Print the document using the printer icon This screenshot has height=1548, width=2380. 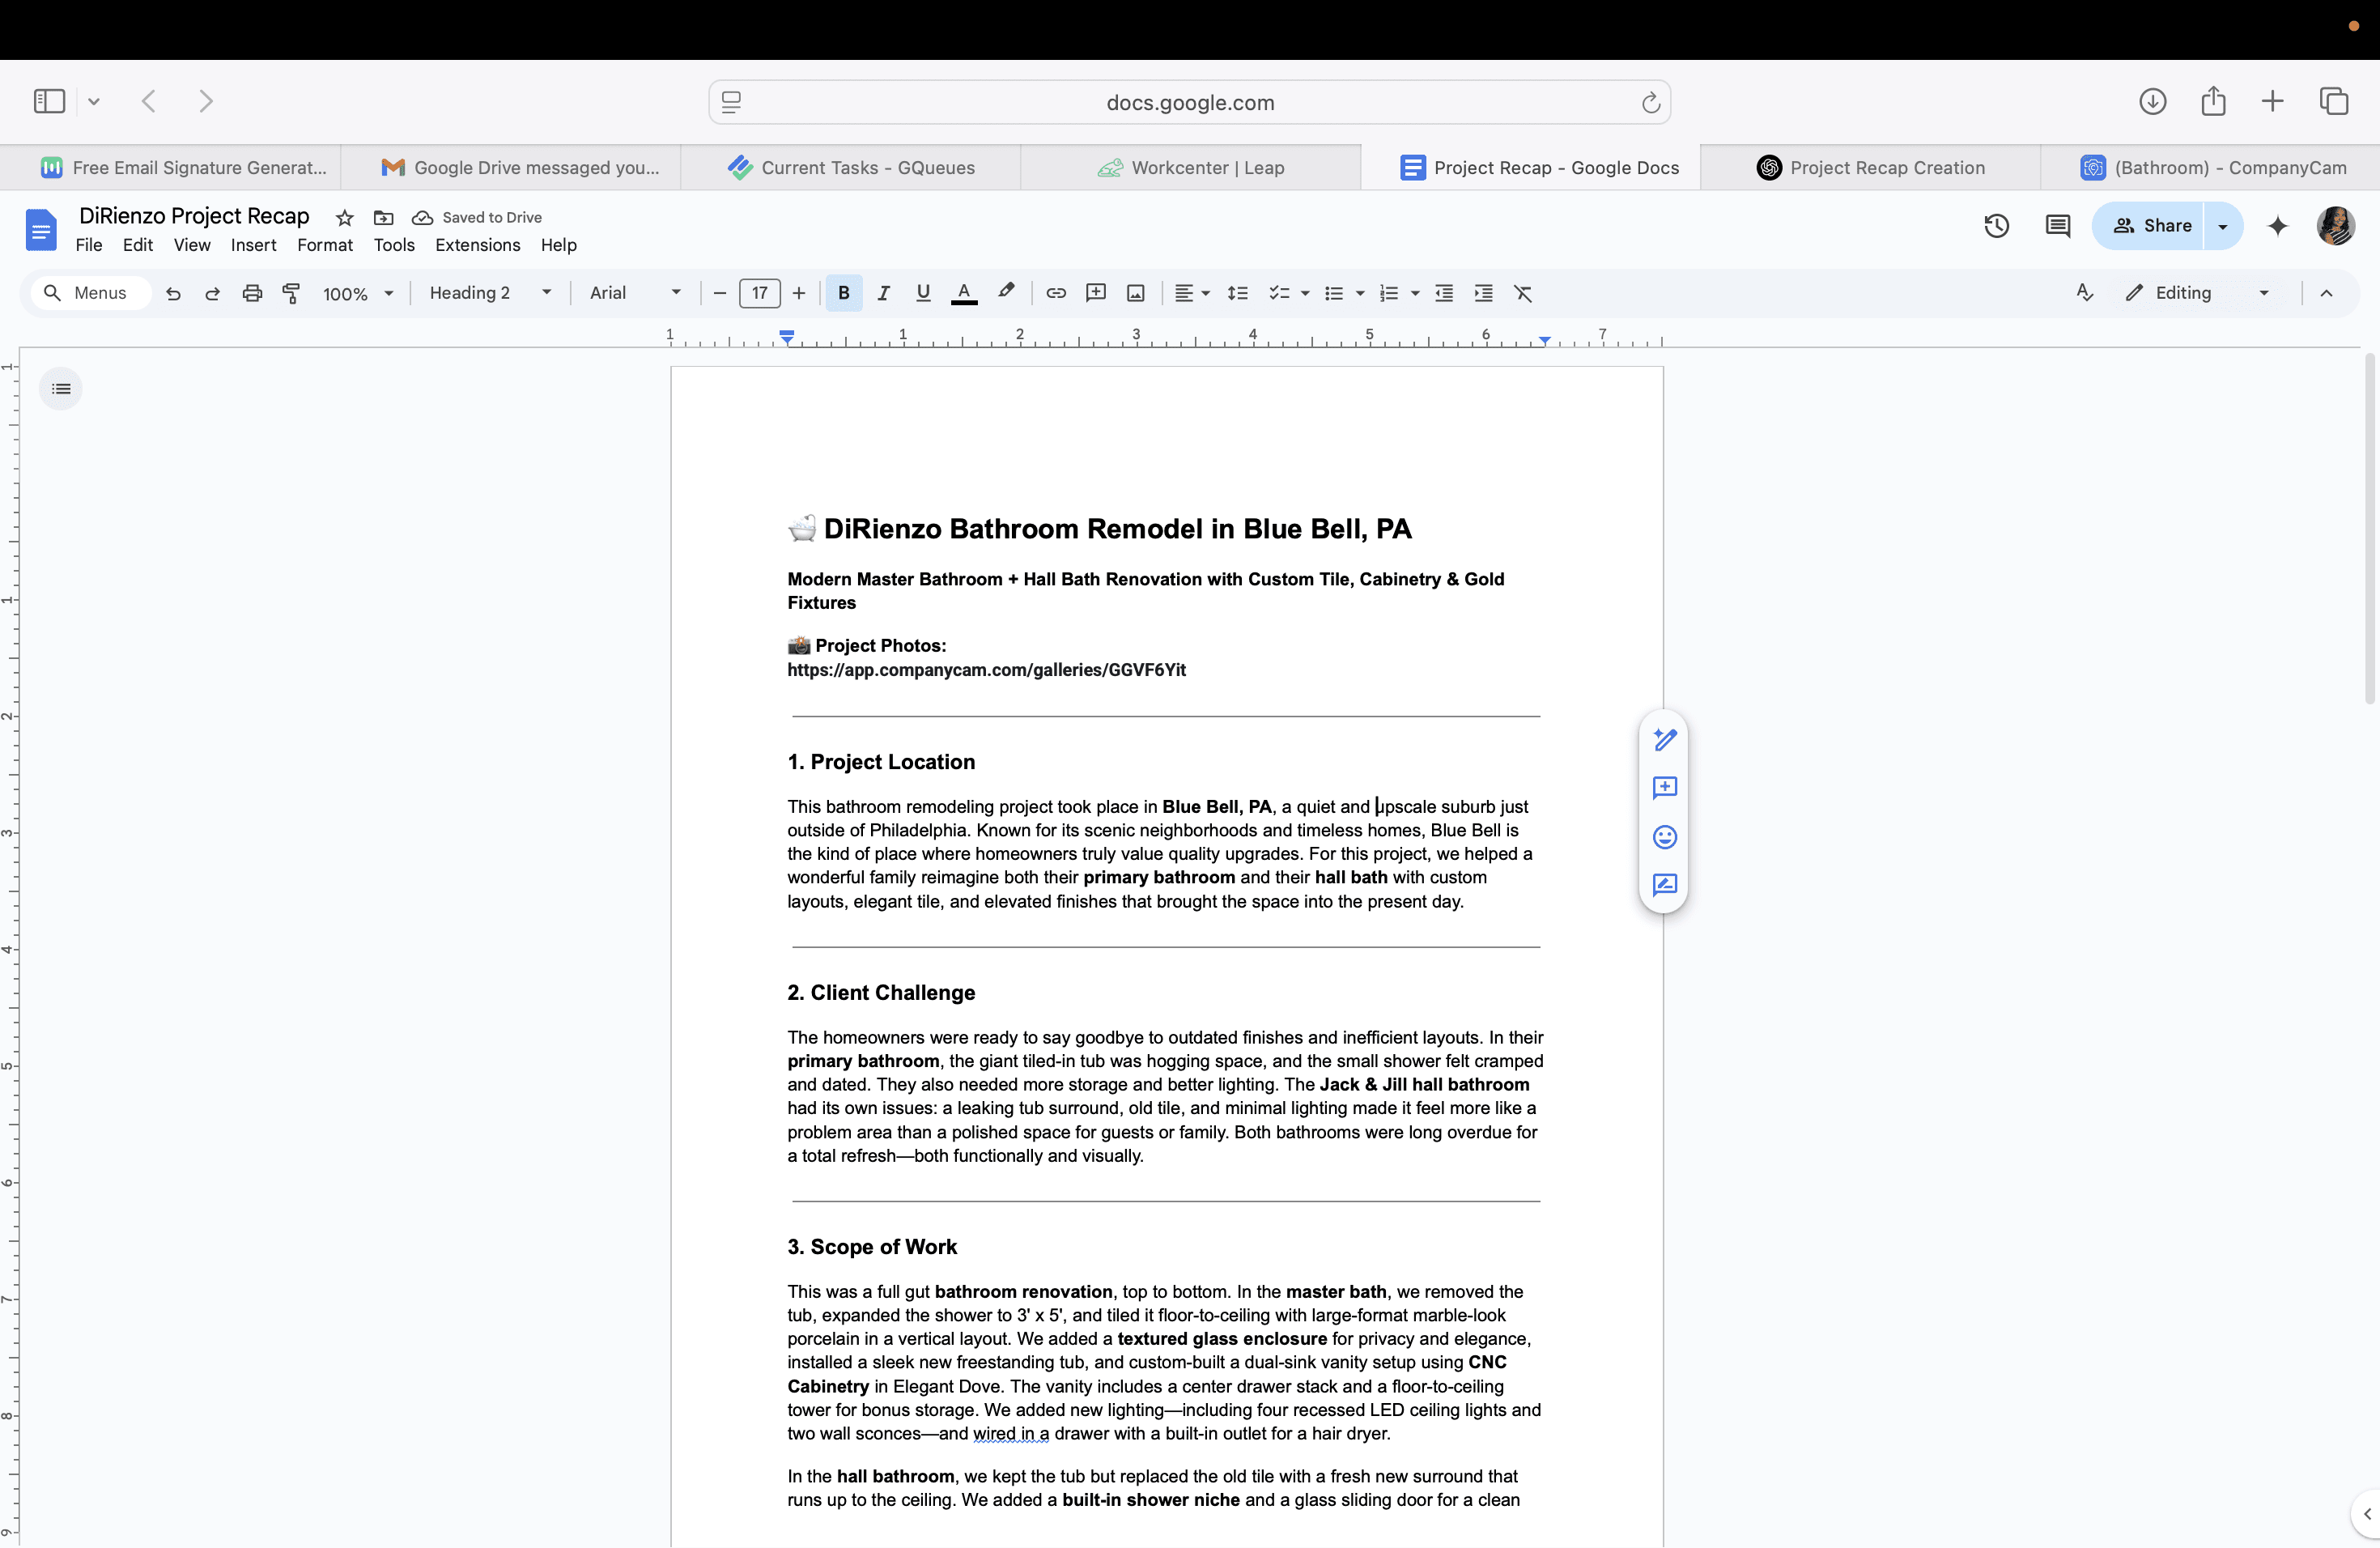252,293
